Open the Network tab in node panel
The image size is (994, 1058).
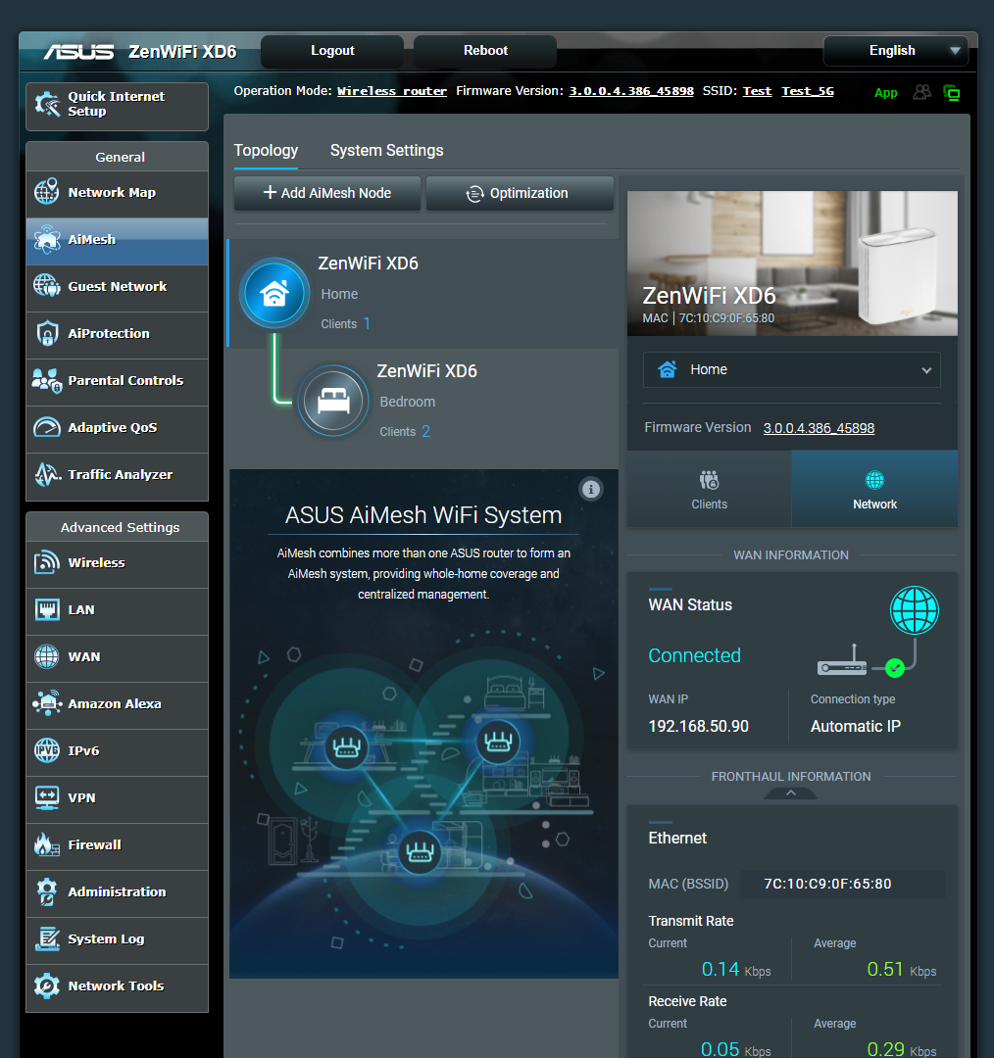(874, 489)
